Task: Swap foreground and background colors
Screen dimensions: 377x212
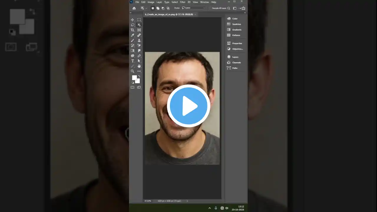Action: pyautogui.click(x=139, y=76)
